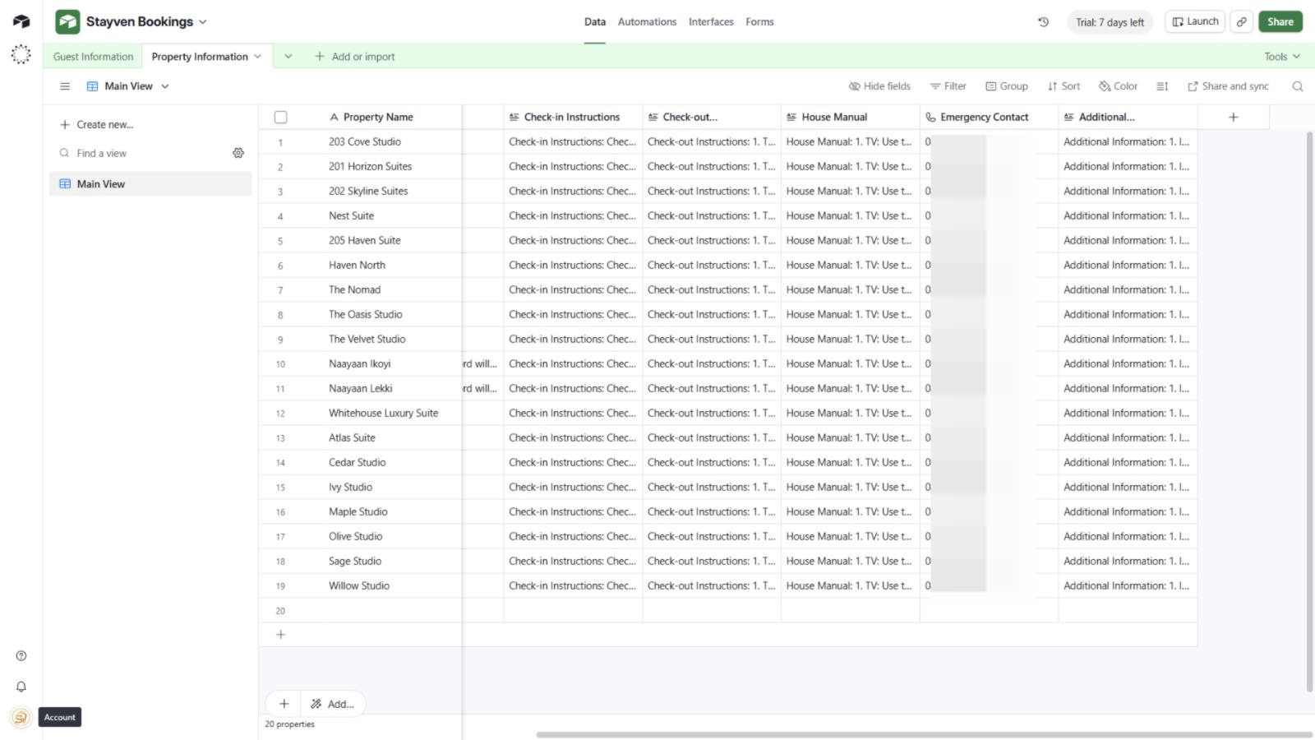The height and width of the screenshot is (740, 1315).
Task: Click the Share button
Action: coord(1280,22)
